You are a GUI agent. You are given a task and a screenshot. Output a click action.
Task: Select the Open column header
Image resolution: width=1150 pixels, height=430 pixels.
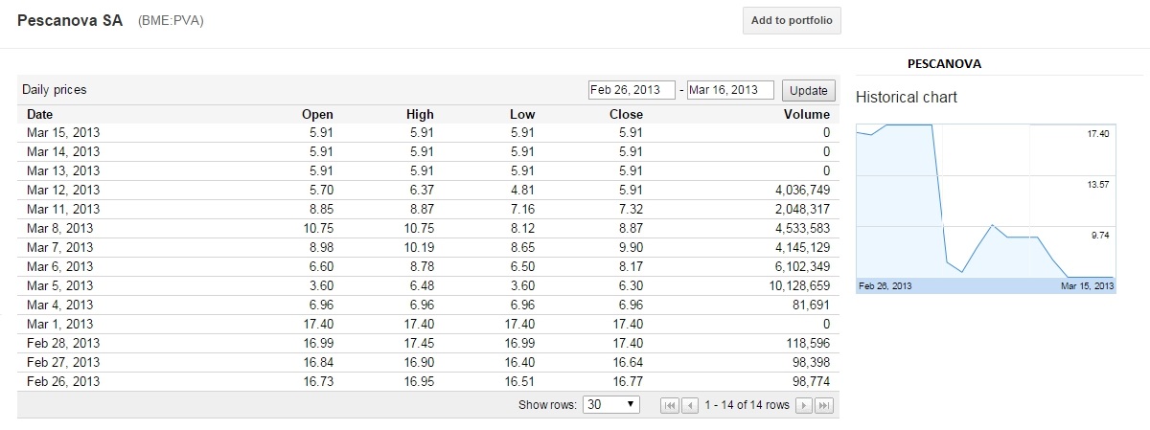317,114
